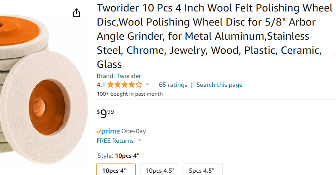
Task: Click the orange center of front wheel
Action: click(47, 107)
